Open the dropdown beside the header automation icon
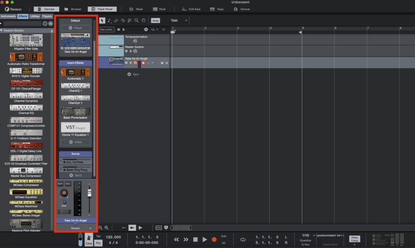Viewport: 415px width, 248px height. (157, 29)
